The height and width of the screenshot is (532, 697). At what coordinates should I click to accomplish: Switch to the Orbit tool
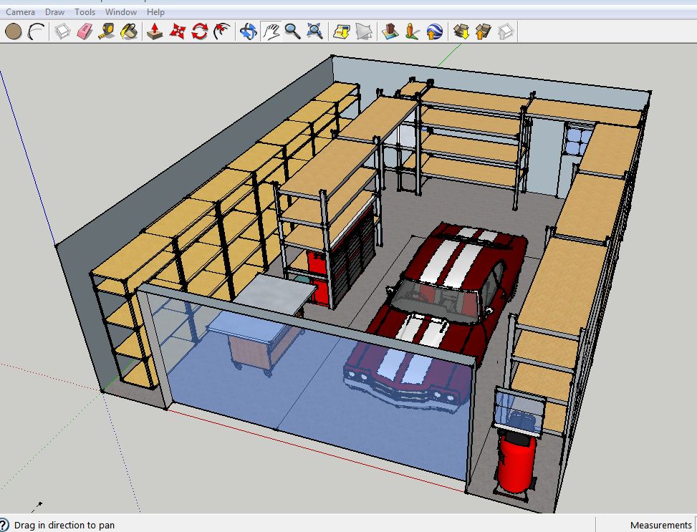249,32
